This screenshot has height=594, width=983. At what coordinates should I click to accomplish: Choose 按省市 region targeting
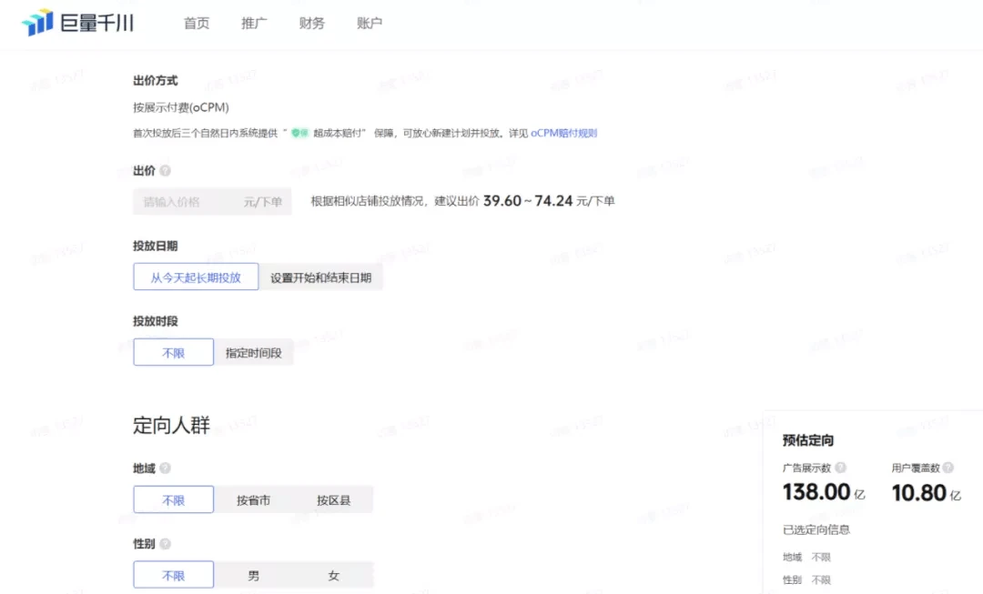coord(253,500)
